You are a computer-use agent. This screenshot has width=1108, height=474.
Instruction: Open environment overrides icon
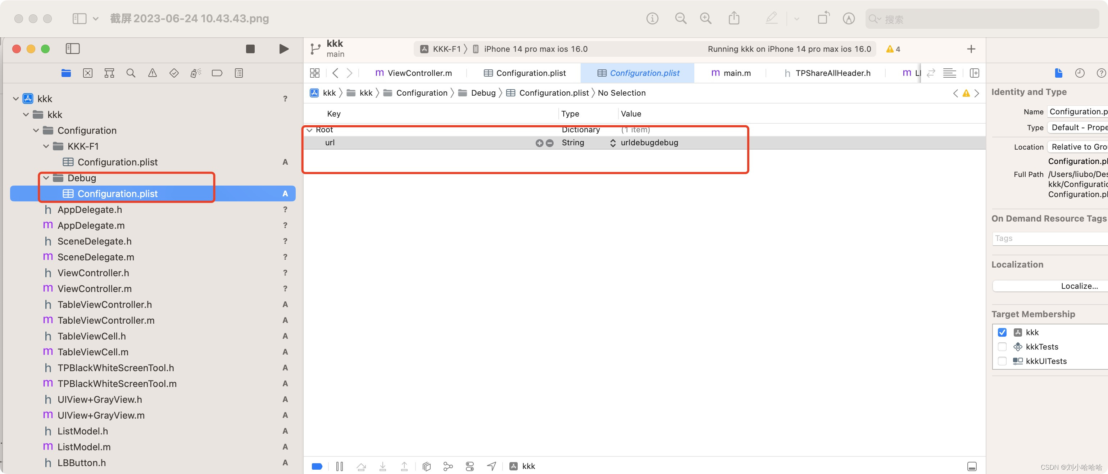click(470, 466)
